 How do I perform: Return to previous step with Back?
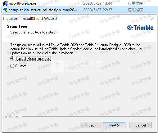91,125
